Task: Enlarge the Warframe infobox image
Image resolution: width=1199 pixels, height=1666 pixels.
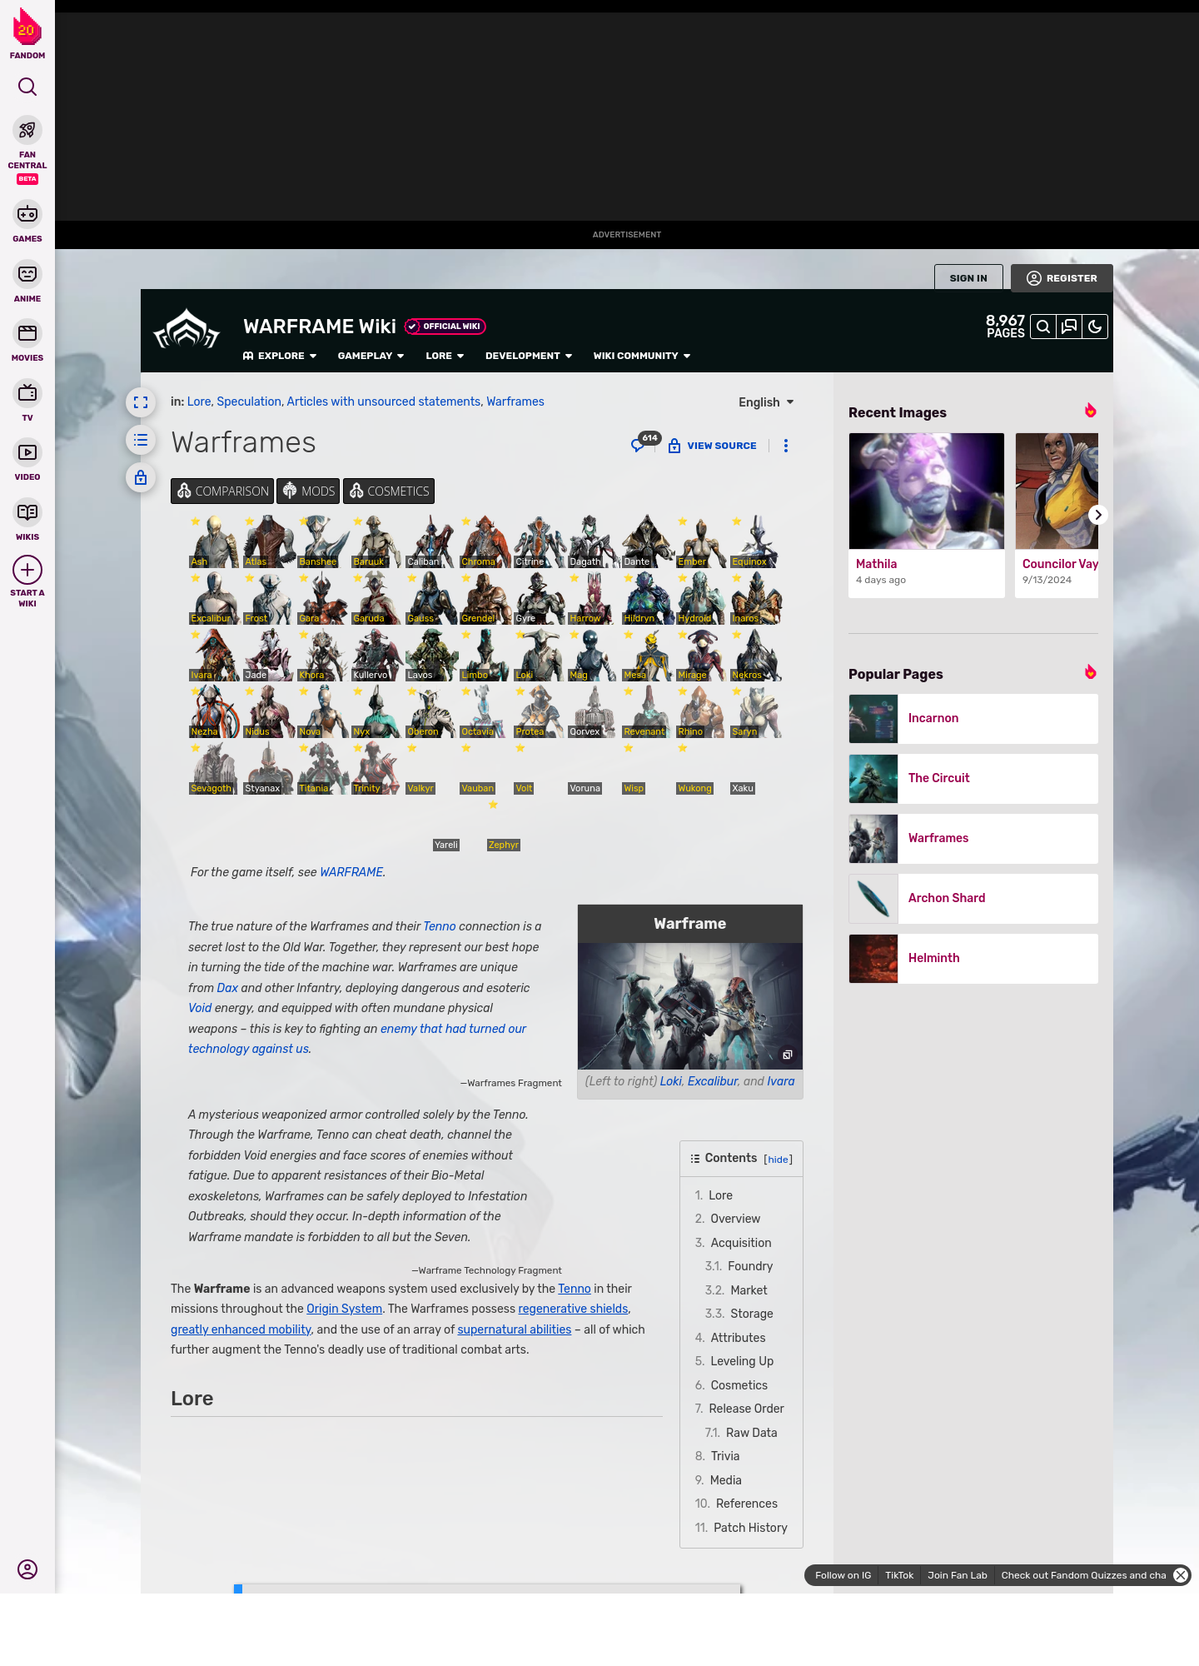Action: pyautogui.click(x=787, y=1055)
